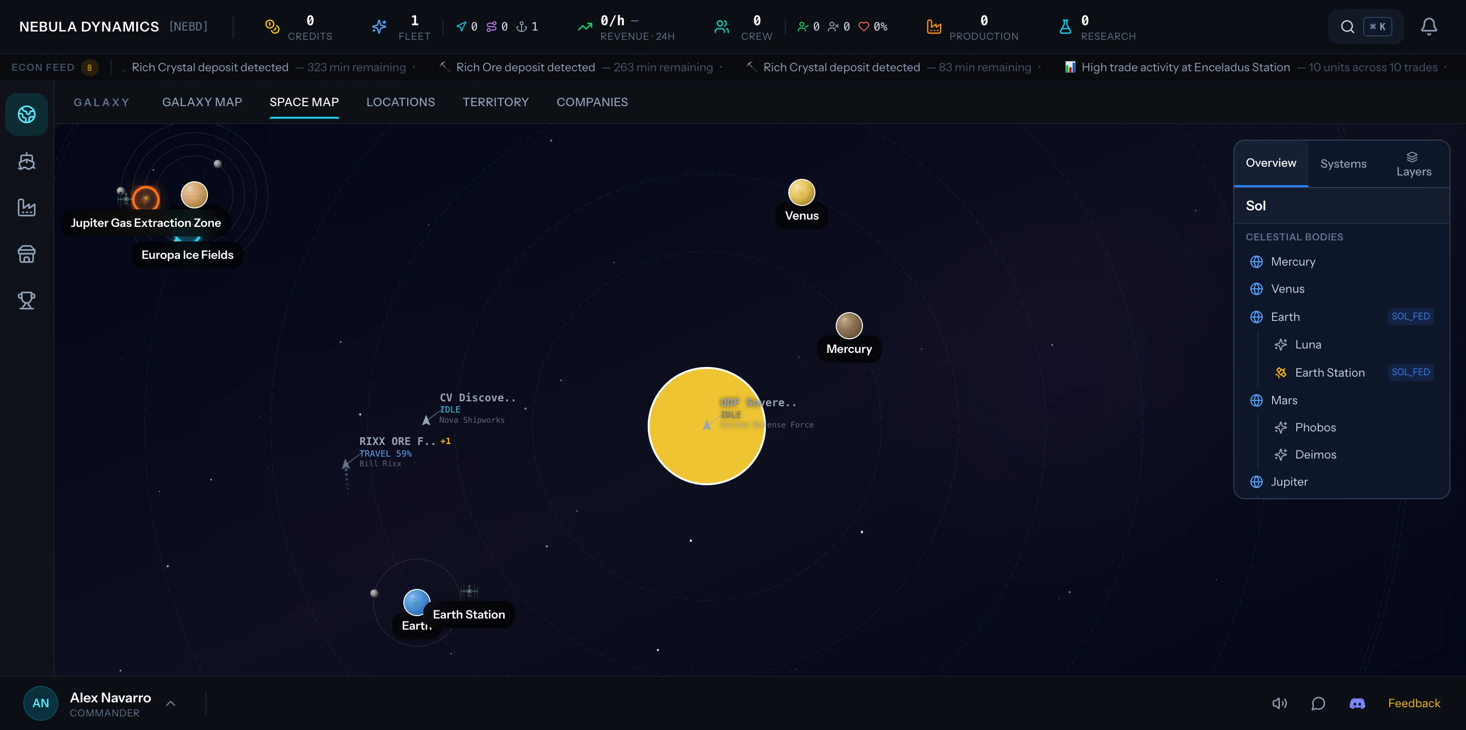
Task: Open the Trophy leaderboard icon in sidebar
Action: click(27, 300)
